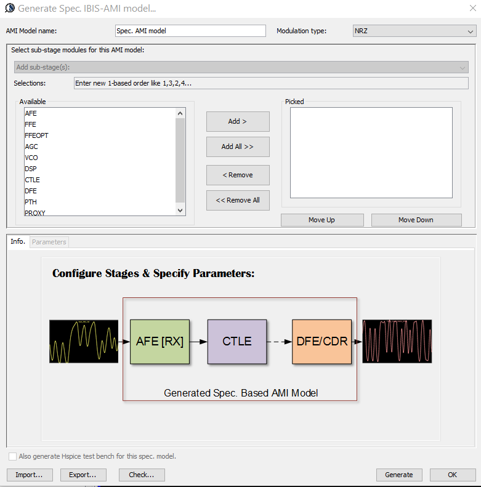Click the DFE/CDR block in diagram
Viewport: 481px width, 487px height.
[x=321, y=341]
